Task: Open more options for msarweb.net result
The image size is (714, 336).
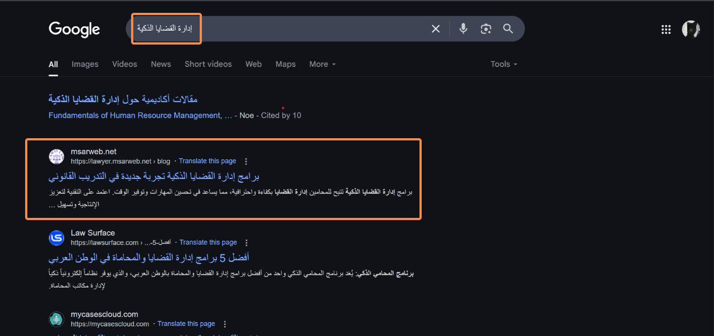Action: coord(246,162)
